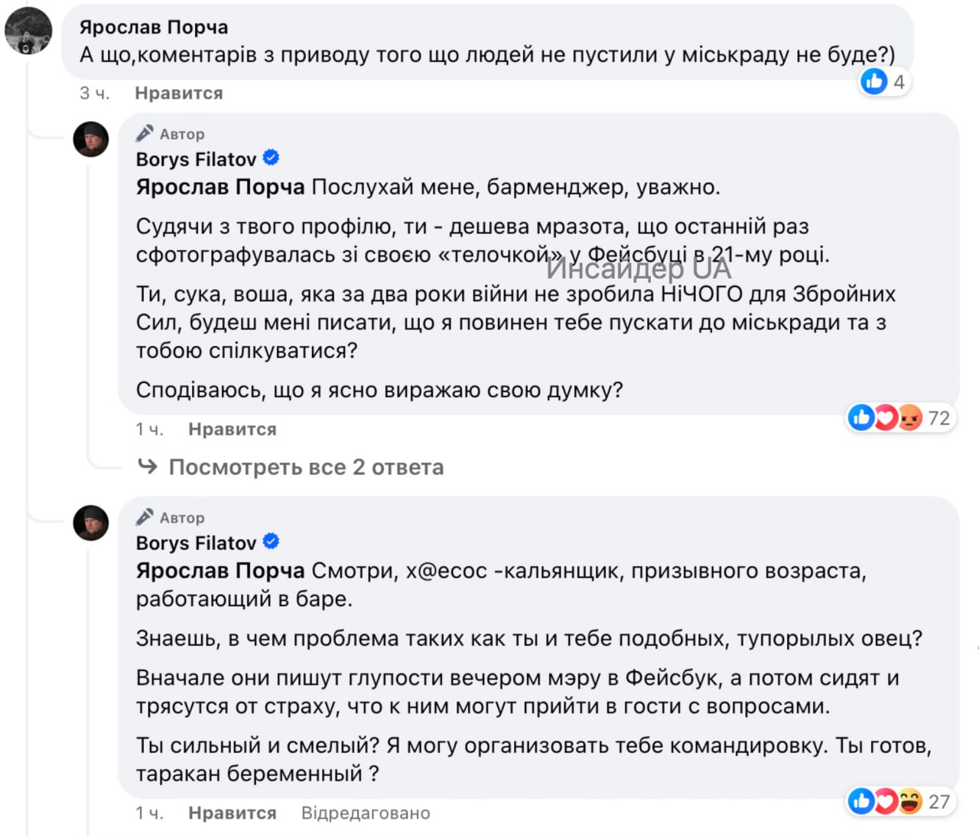Click verified badge on first Borys Filatov reply
The width and height of the screenshot is (979, 837).
pyautogui.click(x=272, y=158)
